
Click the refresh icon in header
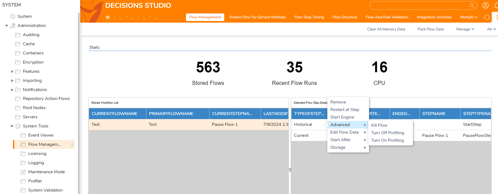(x=486, y=17)
